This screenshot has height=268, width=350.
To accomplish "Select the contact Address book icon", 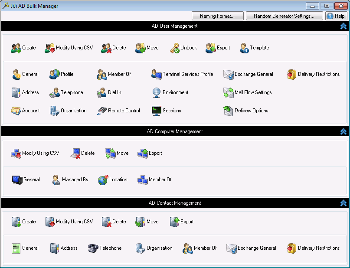I will 55,248.
